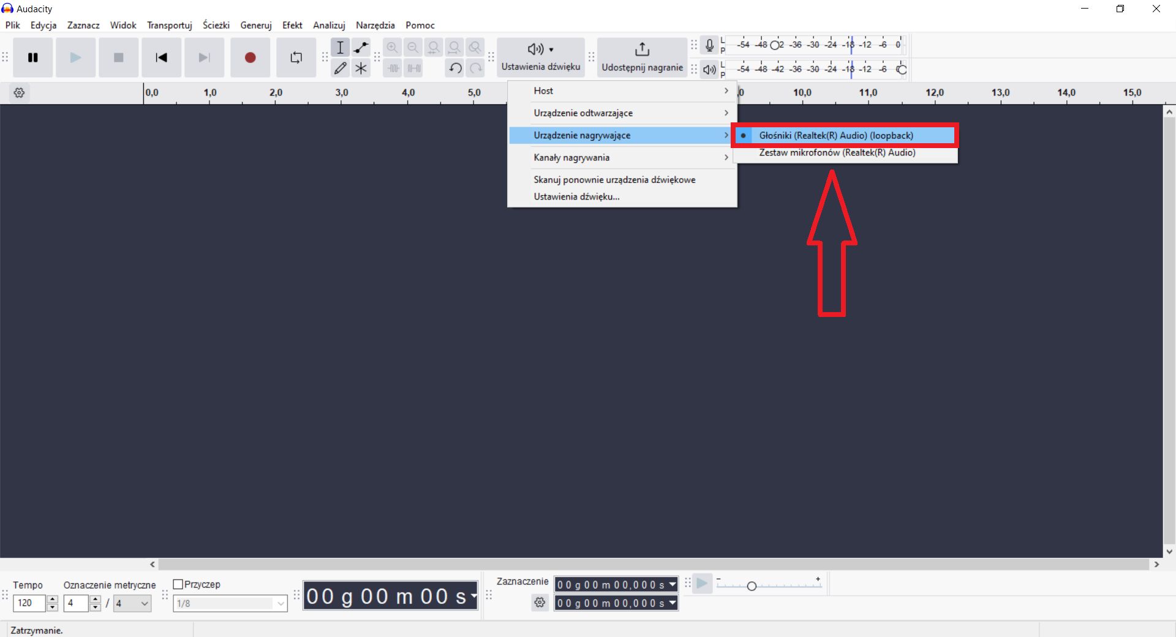Jump to project start with Skip to Start
Image resolution: width=1176 pixels, height=637 pixels.
pos(162,58)
